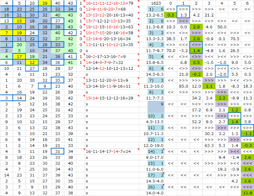
Task: Select the 14-14-9-7-9-7=32 cell
Action: [x=112, y=63]
